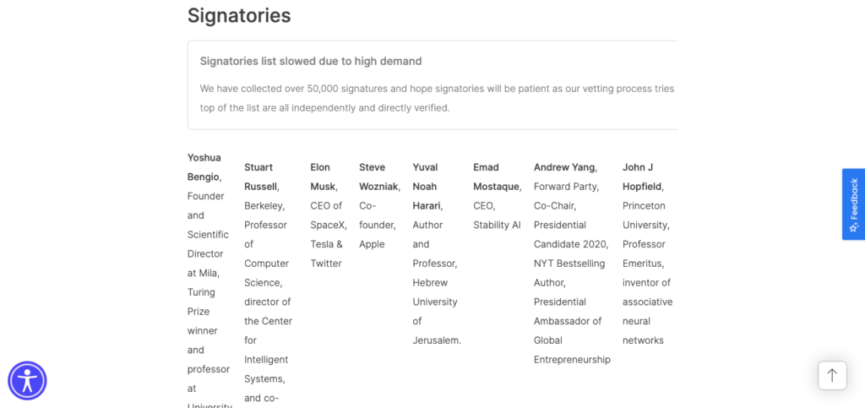865x408 pixels.
Task: Click signatory name John J Hopfield
Action: click(x=642, y=177)
